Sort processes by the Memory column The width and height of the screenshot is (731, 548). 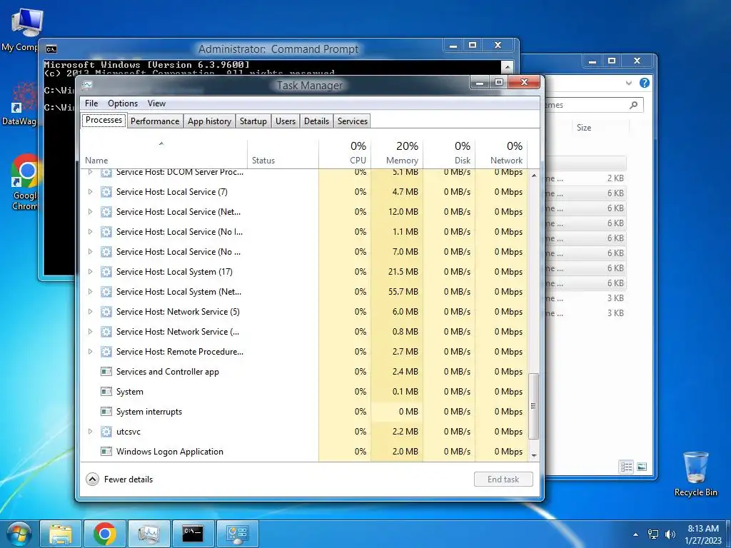[x=397, y=153]
